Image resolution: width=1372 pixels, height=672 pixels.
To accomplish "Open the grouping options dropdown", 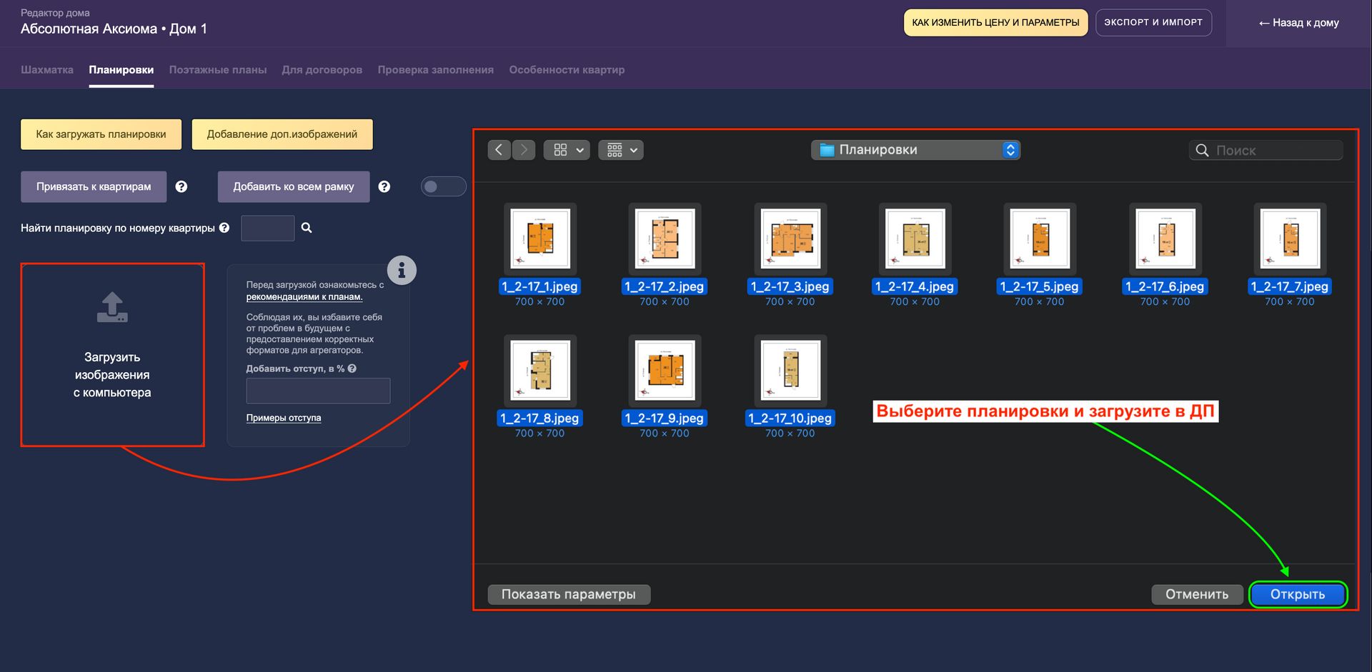I will (x=621, y=150).
